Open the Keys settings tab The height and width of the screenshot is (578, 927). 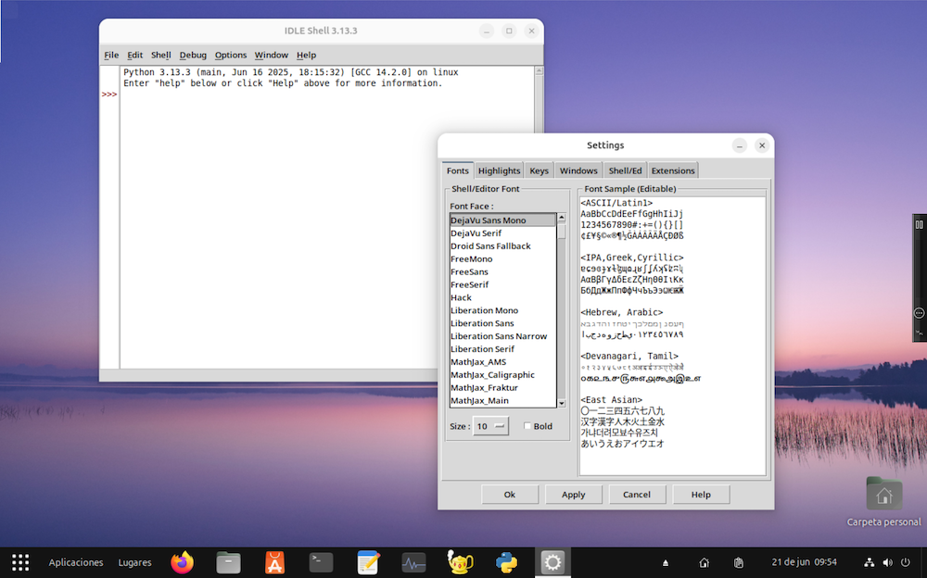pyautogui.click(x=540, y=170)
